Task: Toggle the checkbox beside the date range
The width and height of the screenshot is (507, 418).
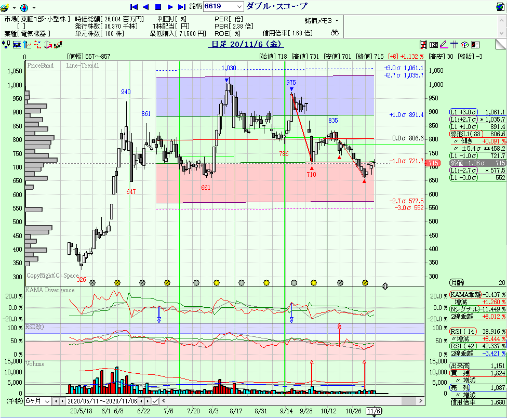Action: point(155,401)
